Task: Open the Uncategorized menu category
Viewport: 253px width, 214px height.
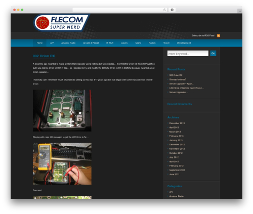Action: pyautogui.click(x=184, y=43)
